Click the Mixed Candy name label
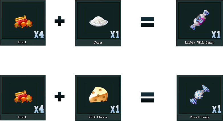The height and width of the screenshot is (121, 223). 200,117
